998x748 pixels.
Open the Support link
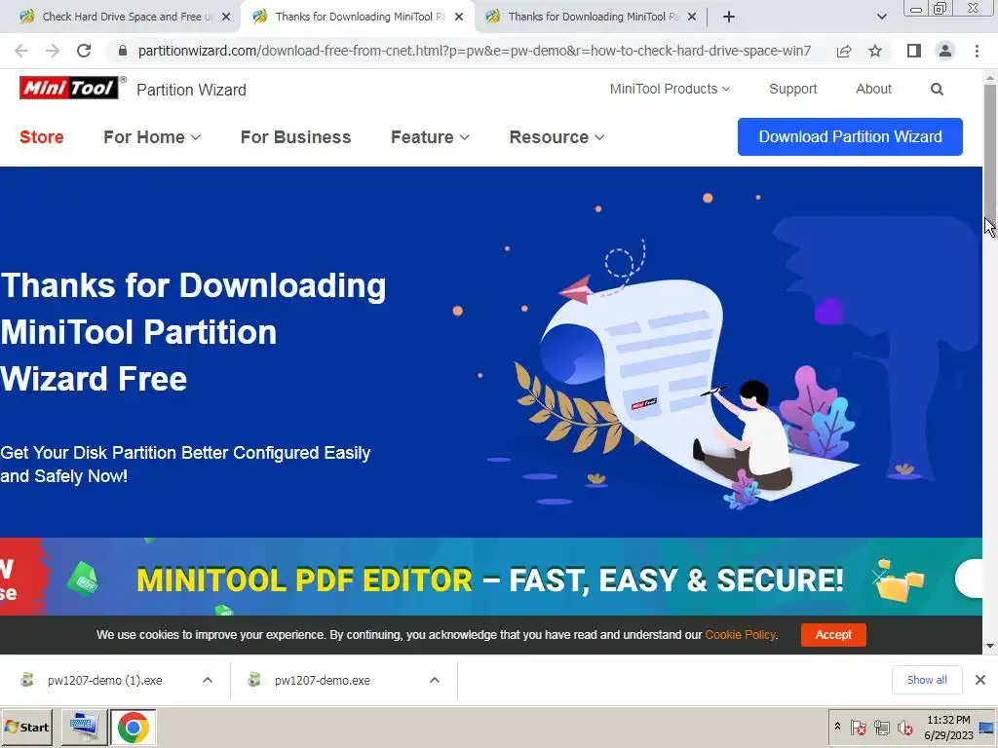pyautogui.click(x=792, y=89)
